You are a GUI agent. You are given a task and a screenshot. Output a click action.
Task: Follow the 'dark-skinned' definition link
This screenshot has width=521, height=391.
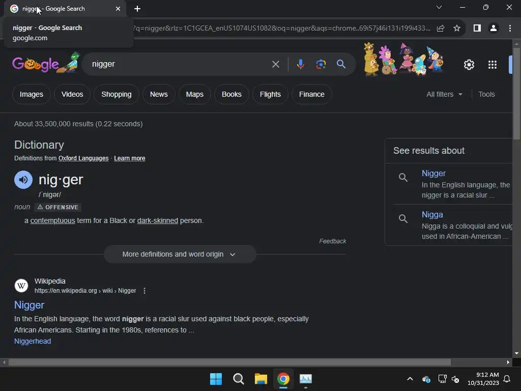coord(158,221)
